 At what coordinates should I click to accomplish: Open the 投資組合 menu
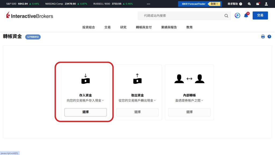[89, 27]
